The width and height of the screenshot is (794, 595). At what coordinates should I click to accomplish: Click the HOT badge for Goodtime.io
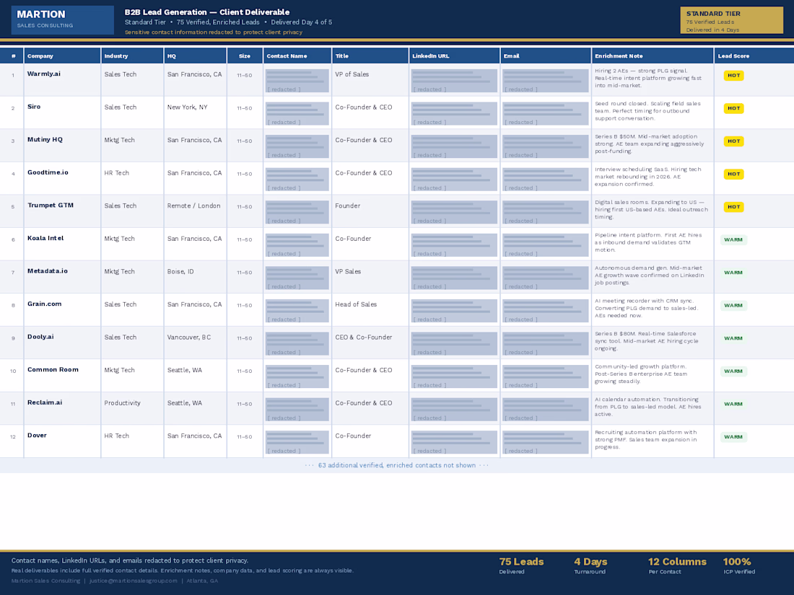734,174
